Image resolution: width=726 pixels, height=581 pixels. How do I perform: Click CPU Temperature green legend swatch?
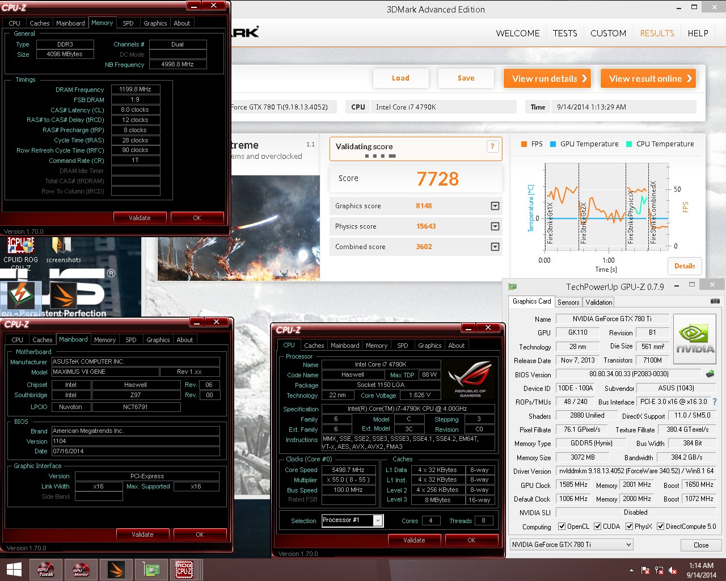(629, 144)
